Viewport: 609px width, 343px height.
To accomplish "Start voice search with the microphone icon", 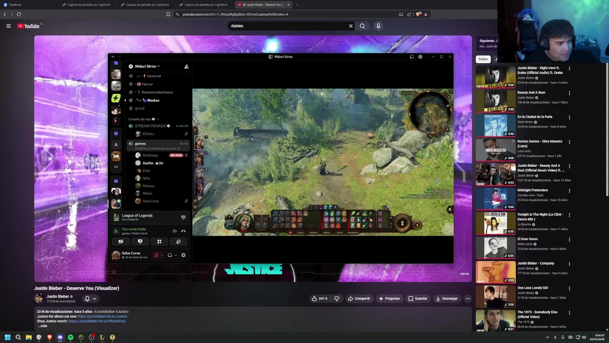I will pos(378,26).
